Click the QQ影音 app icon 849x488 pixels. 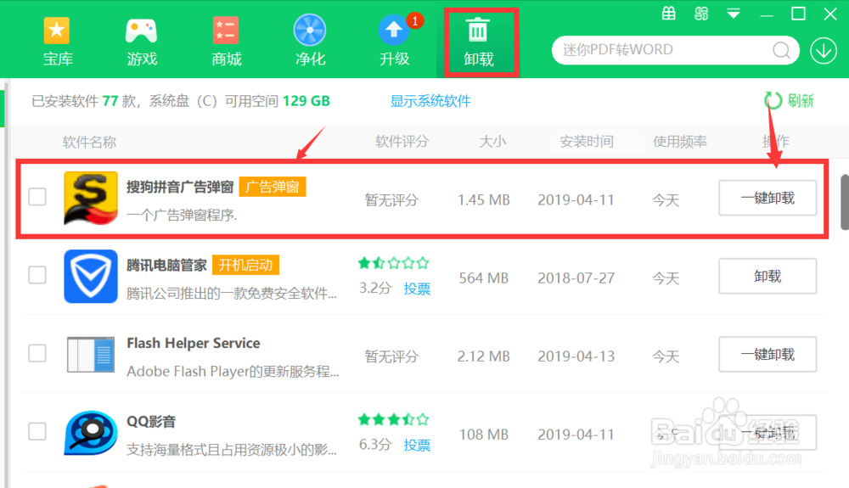pos(91,433)
